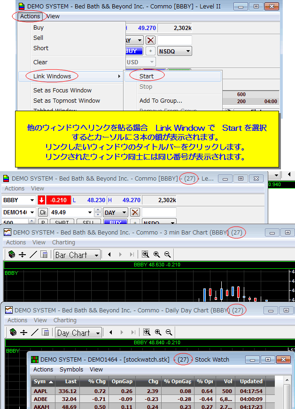Screen dimensions: 295x409
Task: Select Add To Group... in the submenu
Action: tap(161, 101)
